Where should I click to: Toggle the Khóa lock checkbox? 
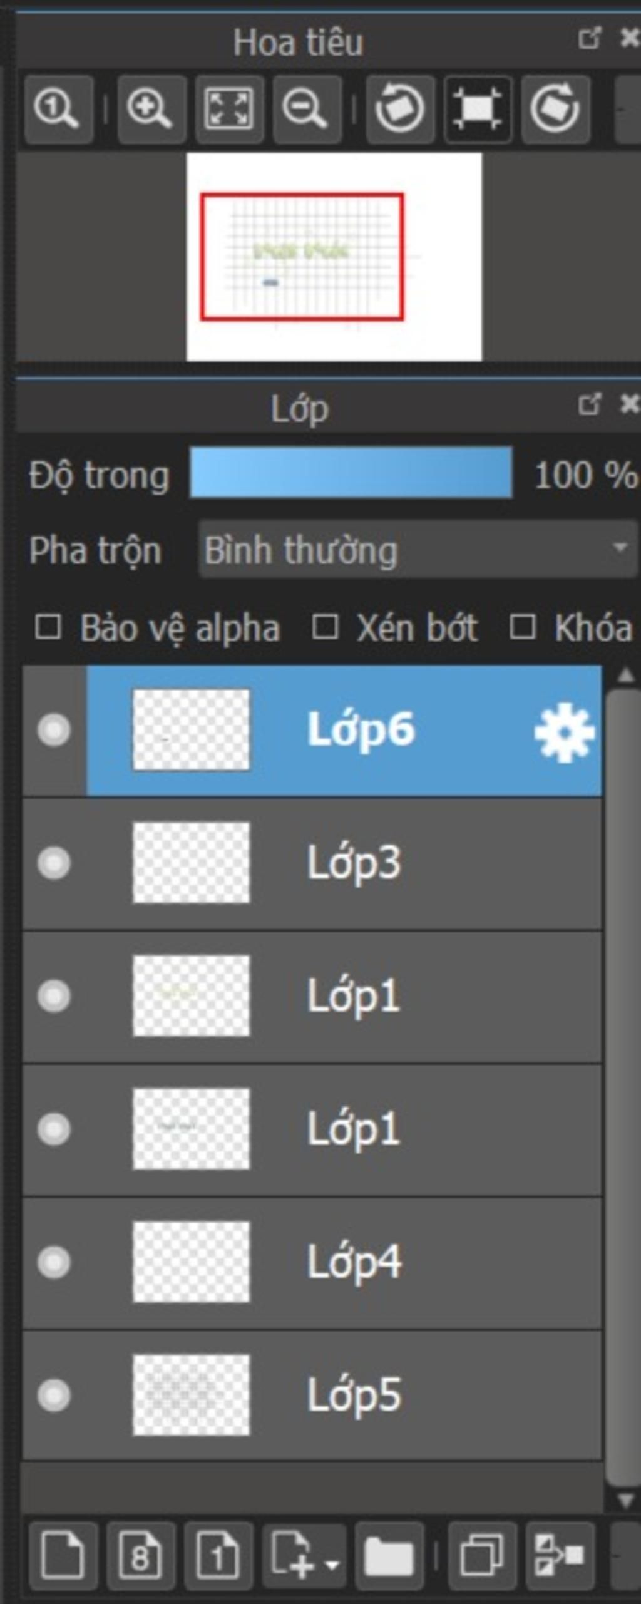coord(523,627)
